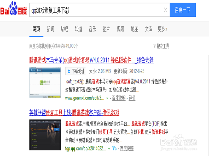Image resolution: width=209 pixels, height=156 pixels.
Task: Open 百度快照 for the greenxf result
Action: [119, 98]
